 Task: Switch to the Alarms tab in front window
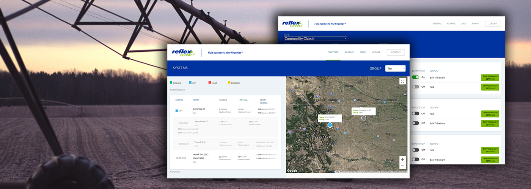pos(349,53)
